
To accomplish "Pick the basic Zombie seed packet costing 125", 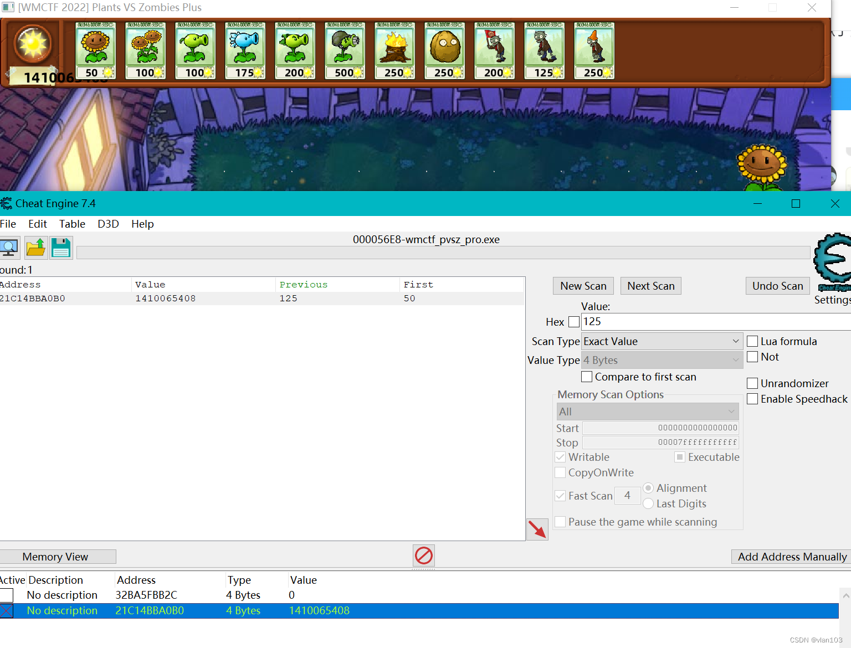I will tap(544, 50).
